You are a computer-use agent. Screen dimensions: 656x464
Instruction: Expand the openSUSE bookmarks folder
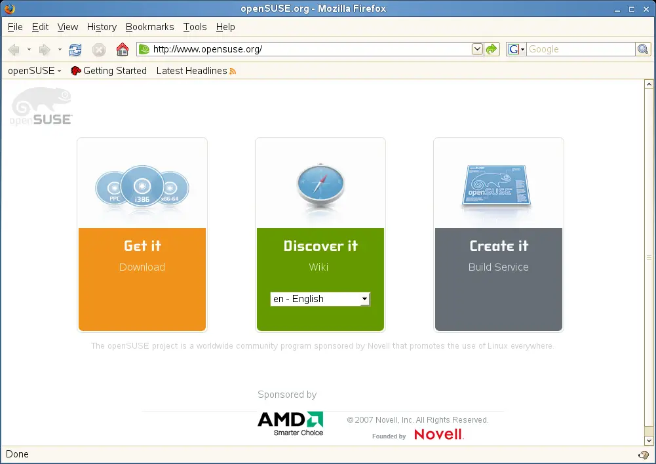pos(34,71)
